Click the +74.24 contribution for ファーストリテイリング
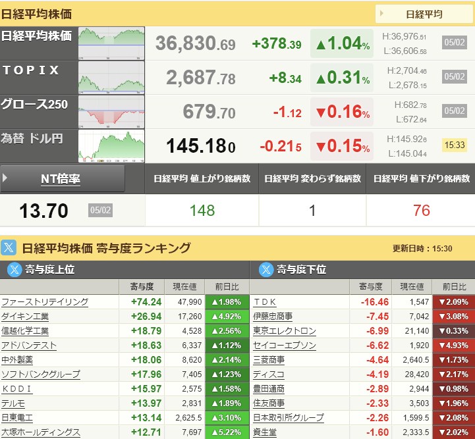Viewport: 475px width, 439px height. click(x=146, y=302)
